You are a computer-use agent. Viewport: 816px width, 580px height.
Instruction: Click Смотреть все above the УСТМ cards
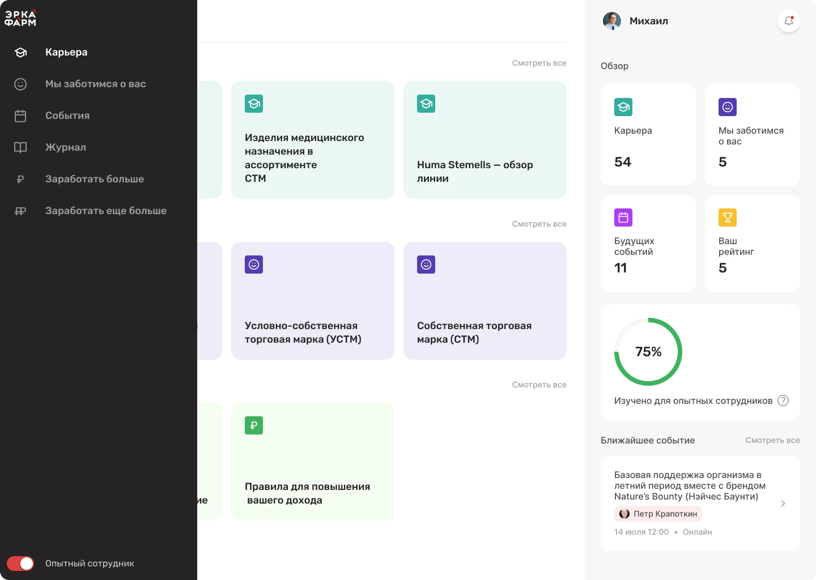(x=539, y=224)
